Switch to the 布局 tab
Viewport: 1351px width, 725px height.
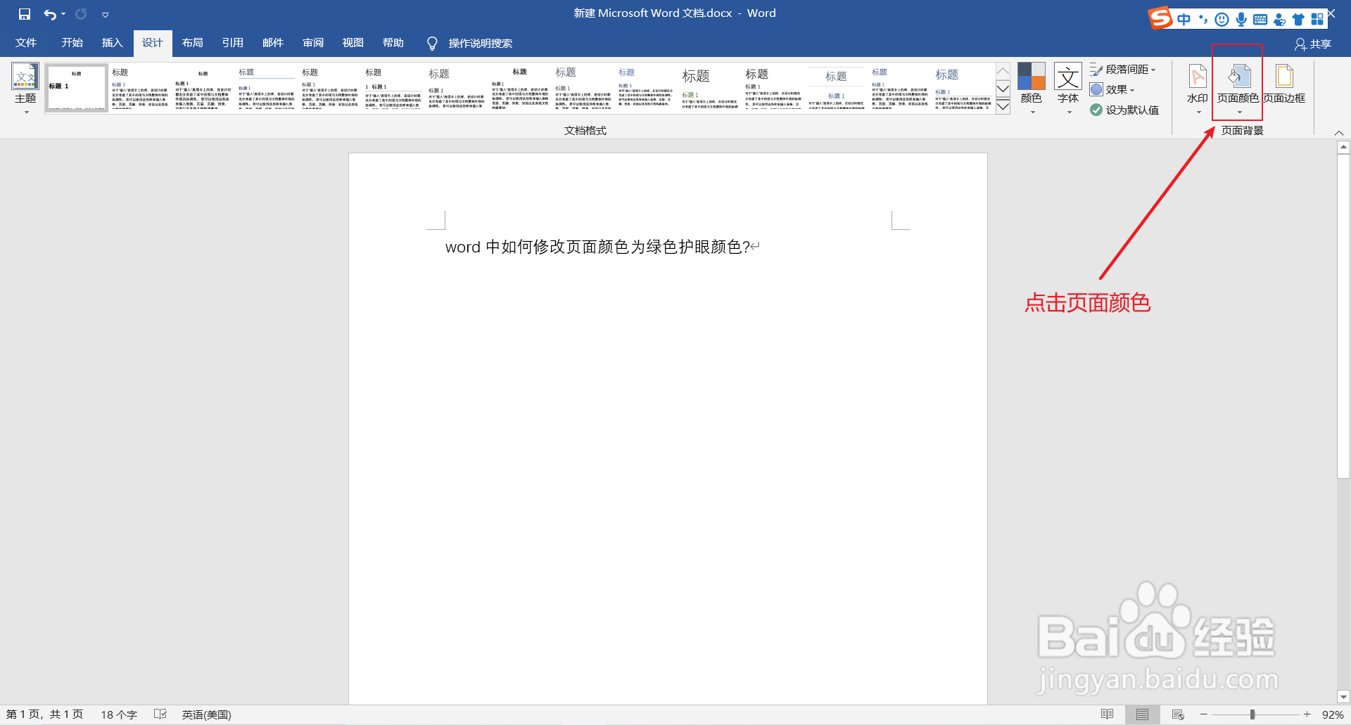click(193, 43)
